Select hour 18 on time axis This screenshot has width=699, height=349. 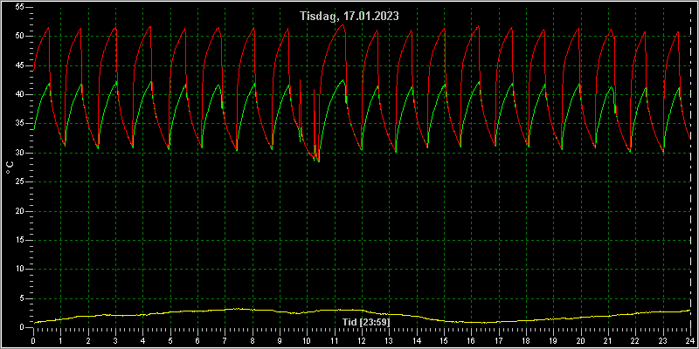526,340
